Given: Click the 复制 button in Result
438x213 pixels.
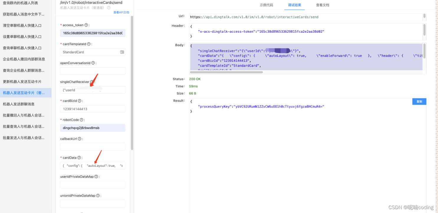Looking at the screenshot, I should (419, 101).
